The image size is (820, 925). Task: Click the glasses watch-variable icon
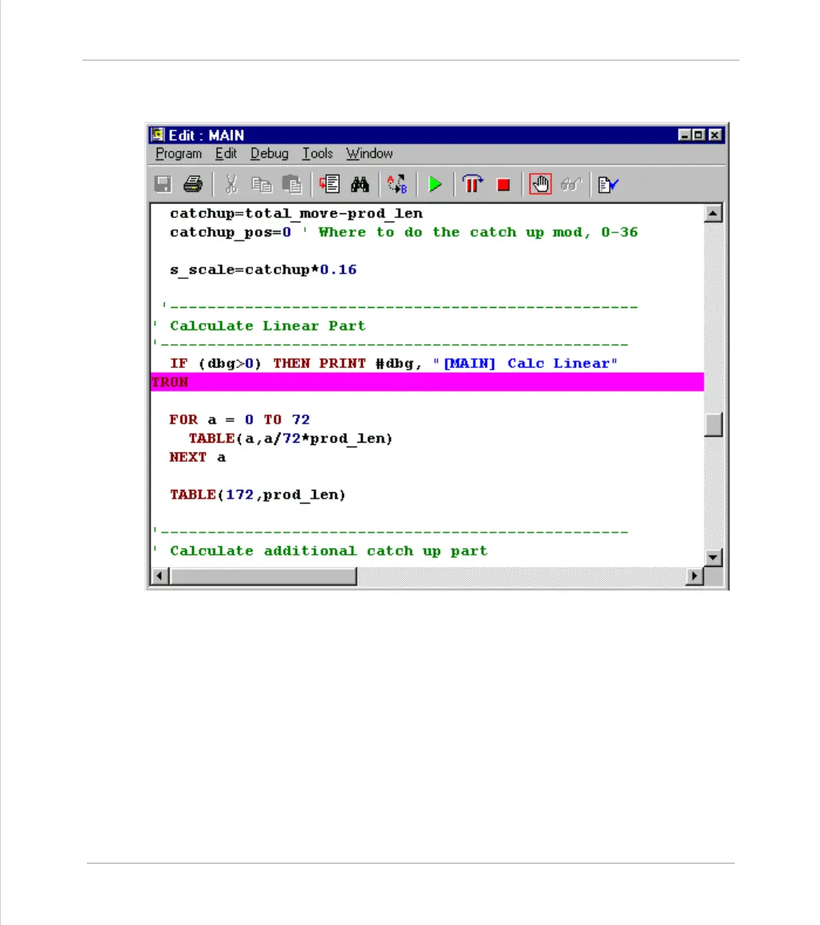[x=571, y=184]
